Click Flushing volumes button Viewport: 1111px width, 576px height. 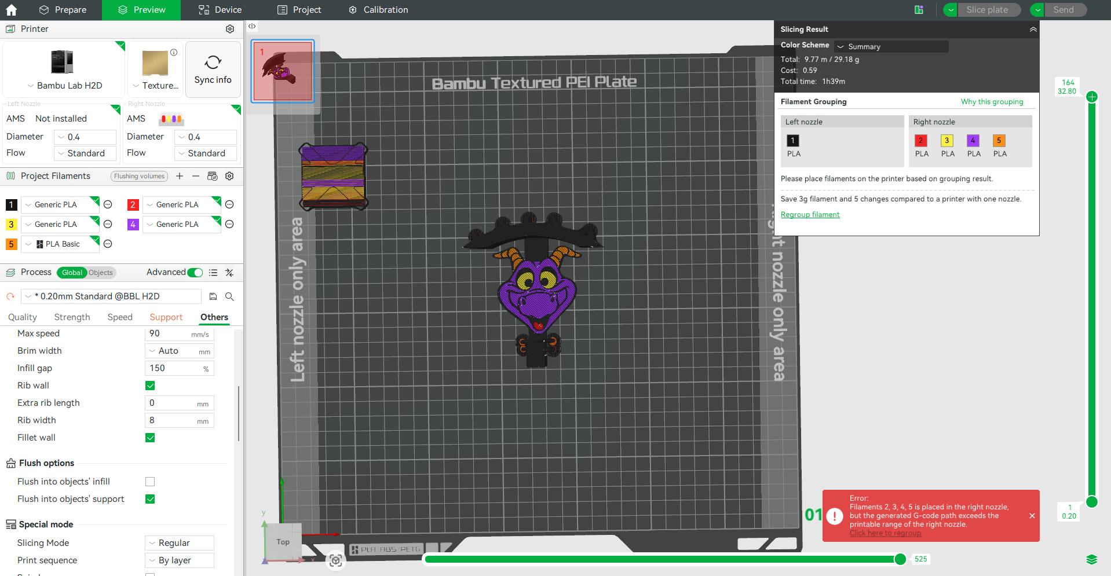(x=139, y=176)
